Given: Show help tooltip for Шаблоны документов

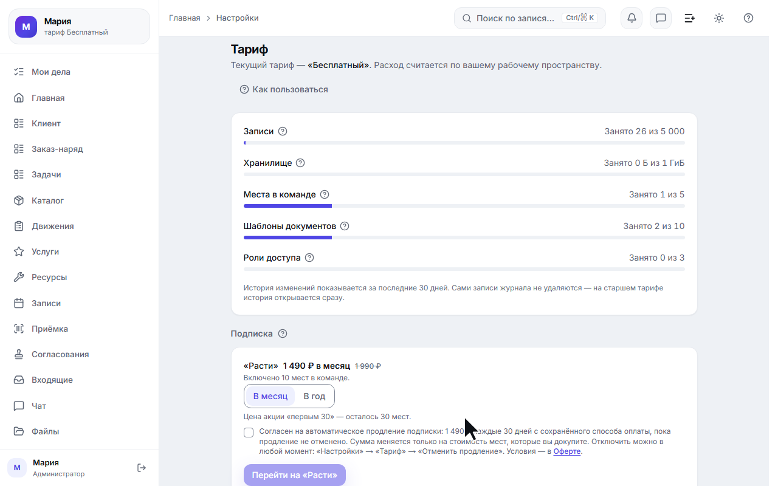Looking at the screenshot, I should pos(345,226).
